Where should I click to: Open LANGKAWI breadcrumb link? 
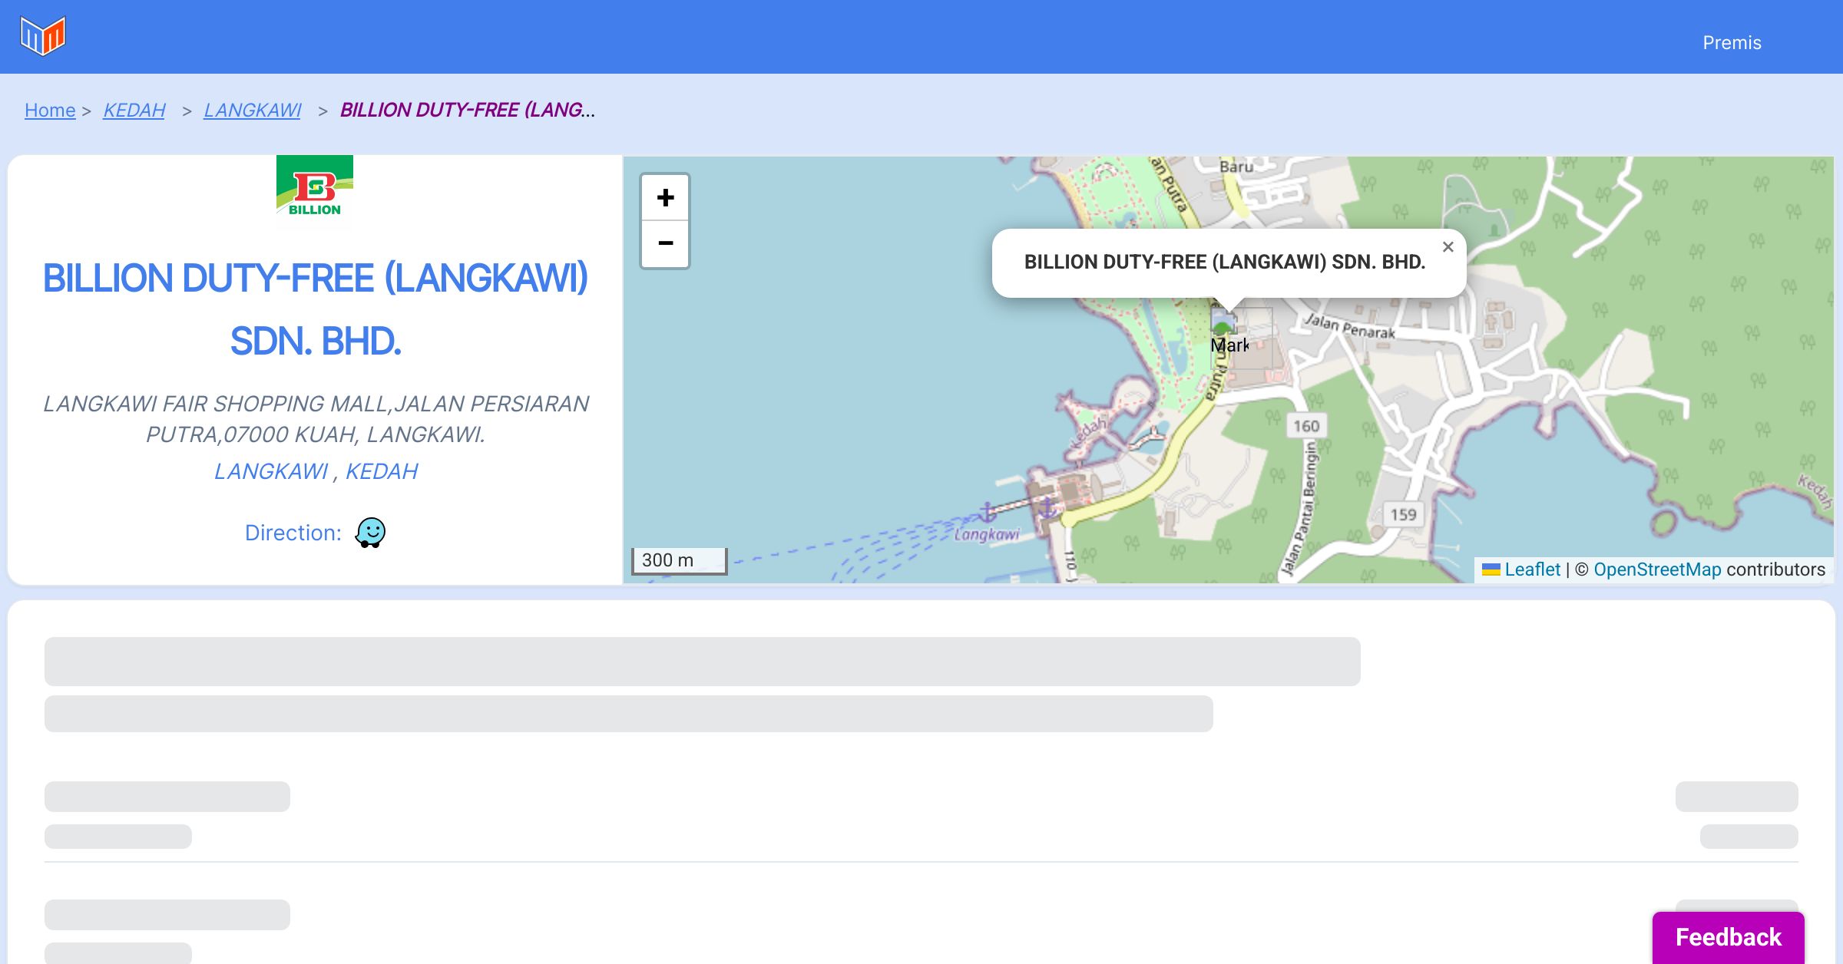(x=252, y=111)
